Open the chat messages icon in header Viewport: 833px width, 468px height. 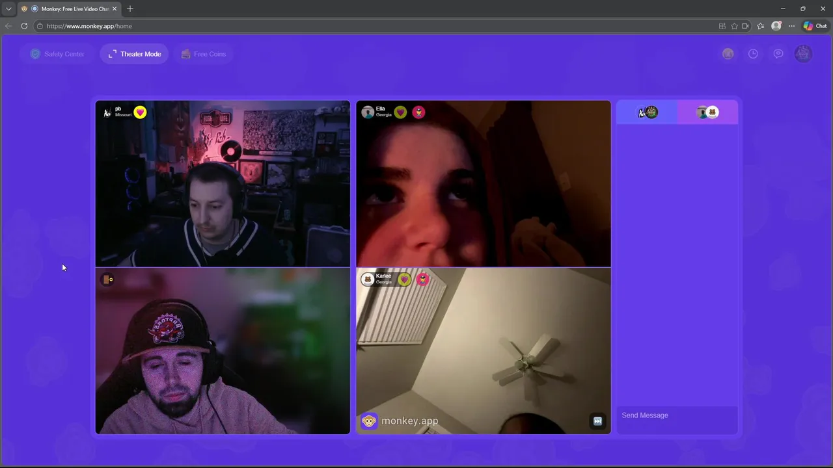point(778,54)
